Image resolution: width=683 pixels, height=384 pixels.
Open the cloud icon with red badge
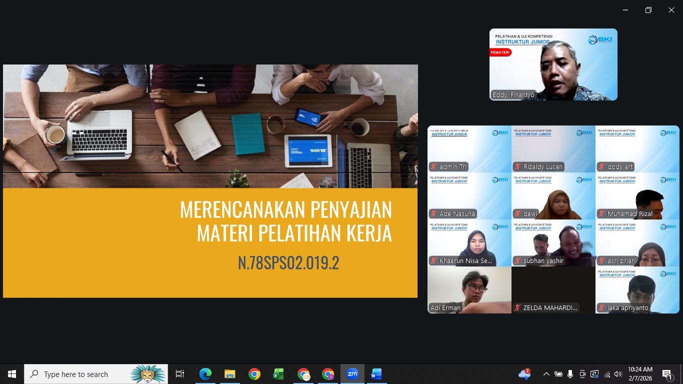(x=524, y=373)
